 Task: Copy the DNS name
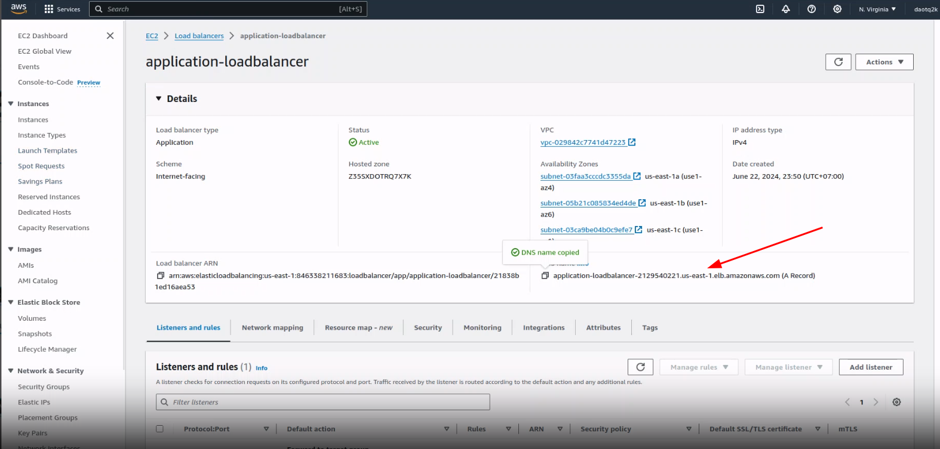point(545,275)
